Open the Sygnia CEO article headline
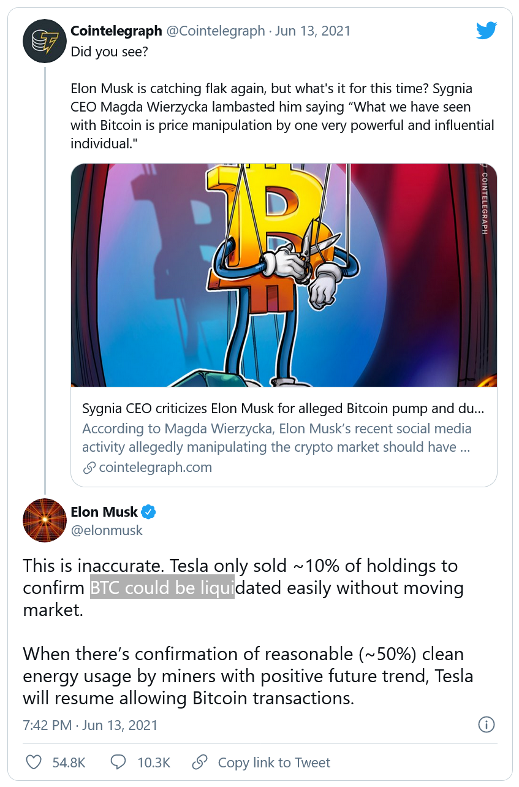519x787 pixels. coord(283,409)
